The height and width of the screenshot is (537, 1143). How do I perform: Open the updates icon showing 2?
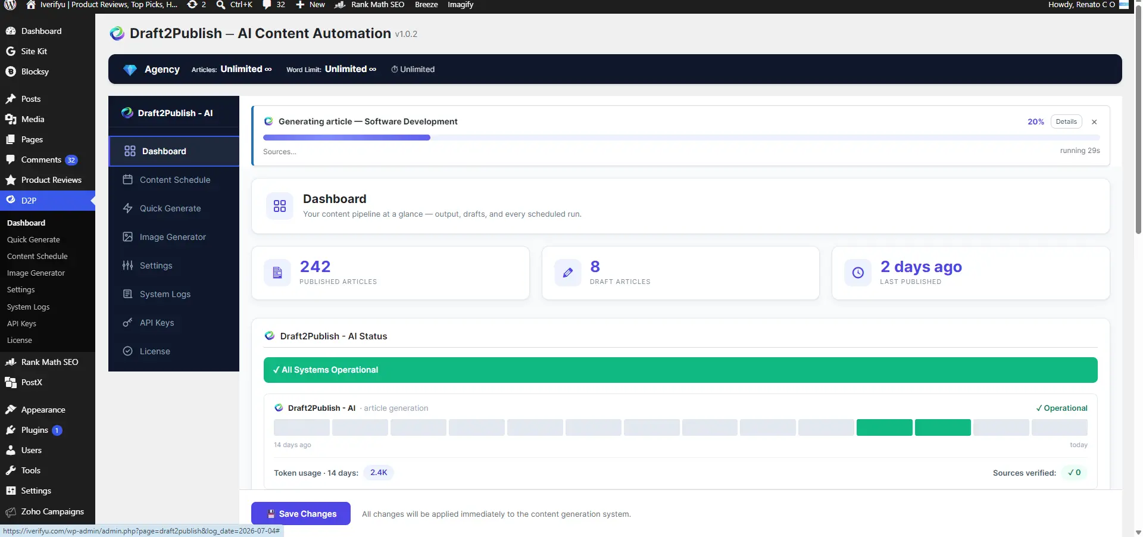click(x=196, y=5)
